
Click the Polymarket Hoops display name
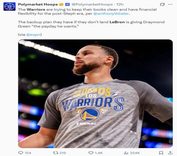pyautogui.click(x=38, y=4)
